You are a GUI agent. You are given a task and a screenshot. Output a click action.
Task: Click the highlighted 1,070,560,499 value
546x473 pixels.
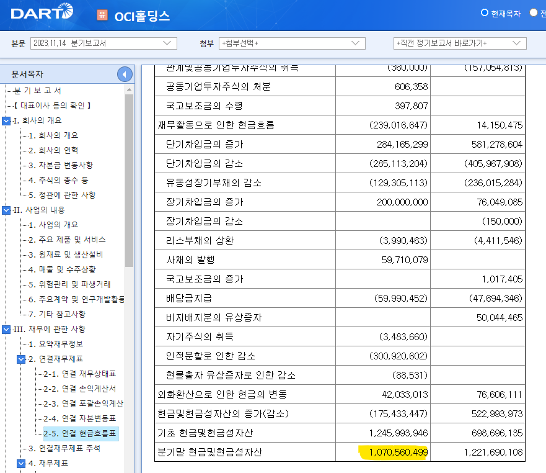[394, 453]
